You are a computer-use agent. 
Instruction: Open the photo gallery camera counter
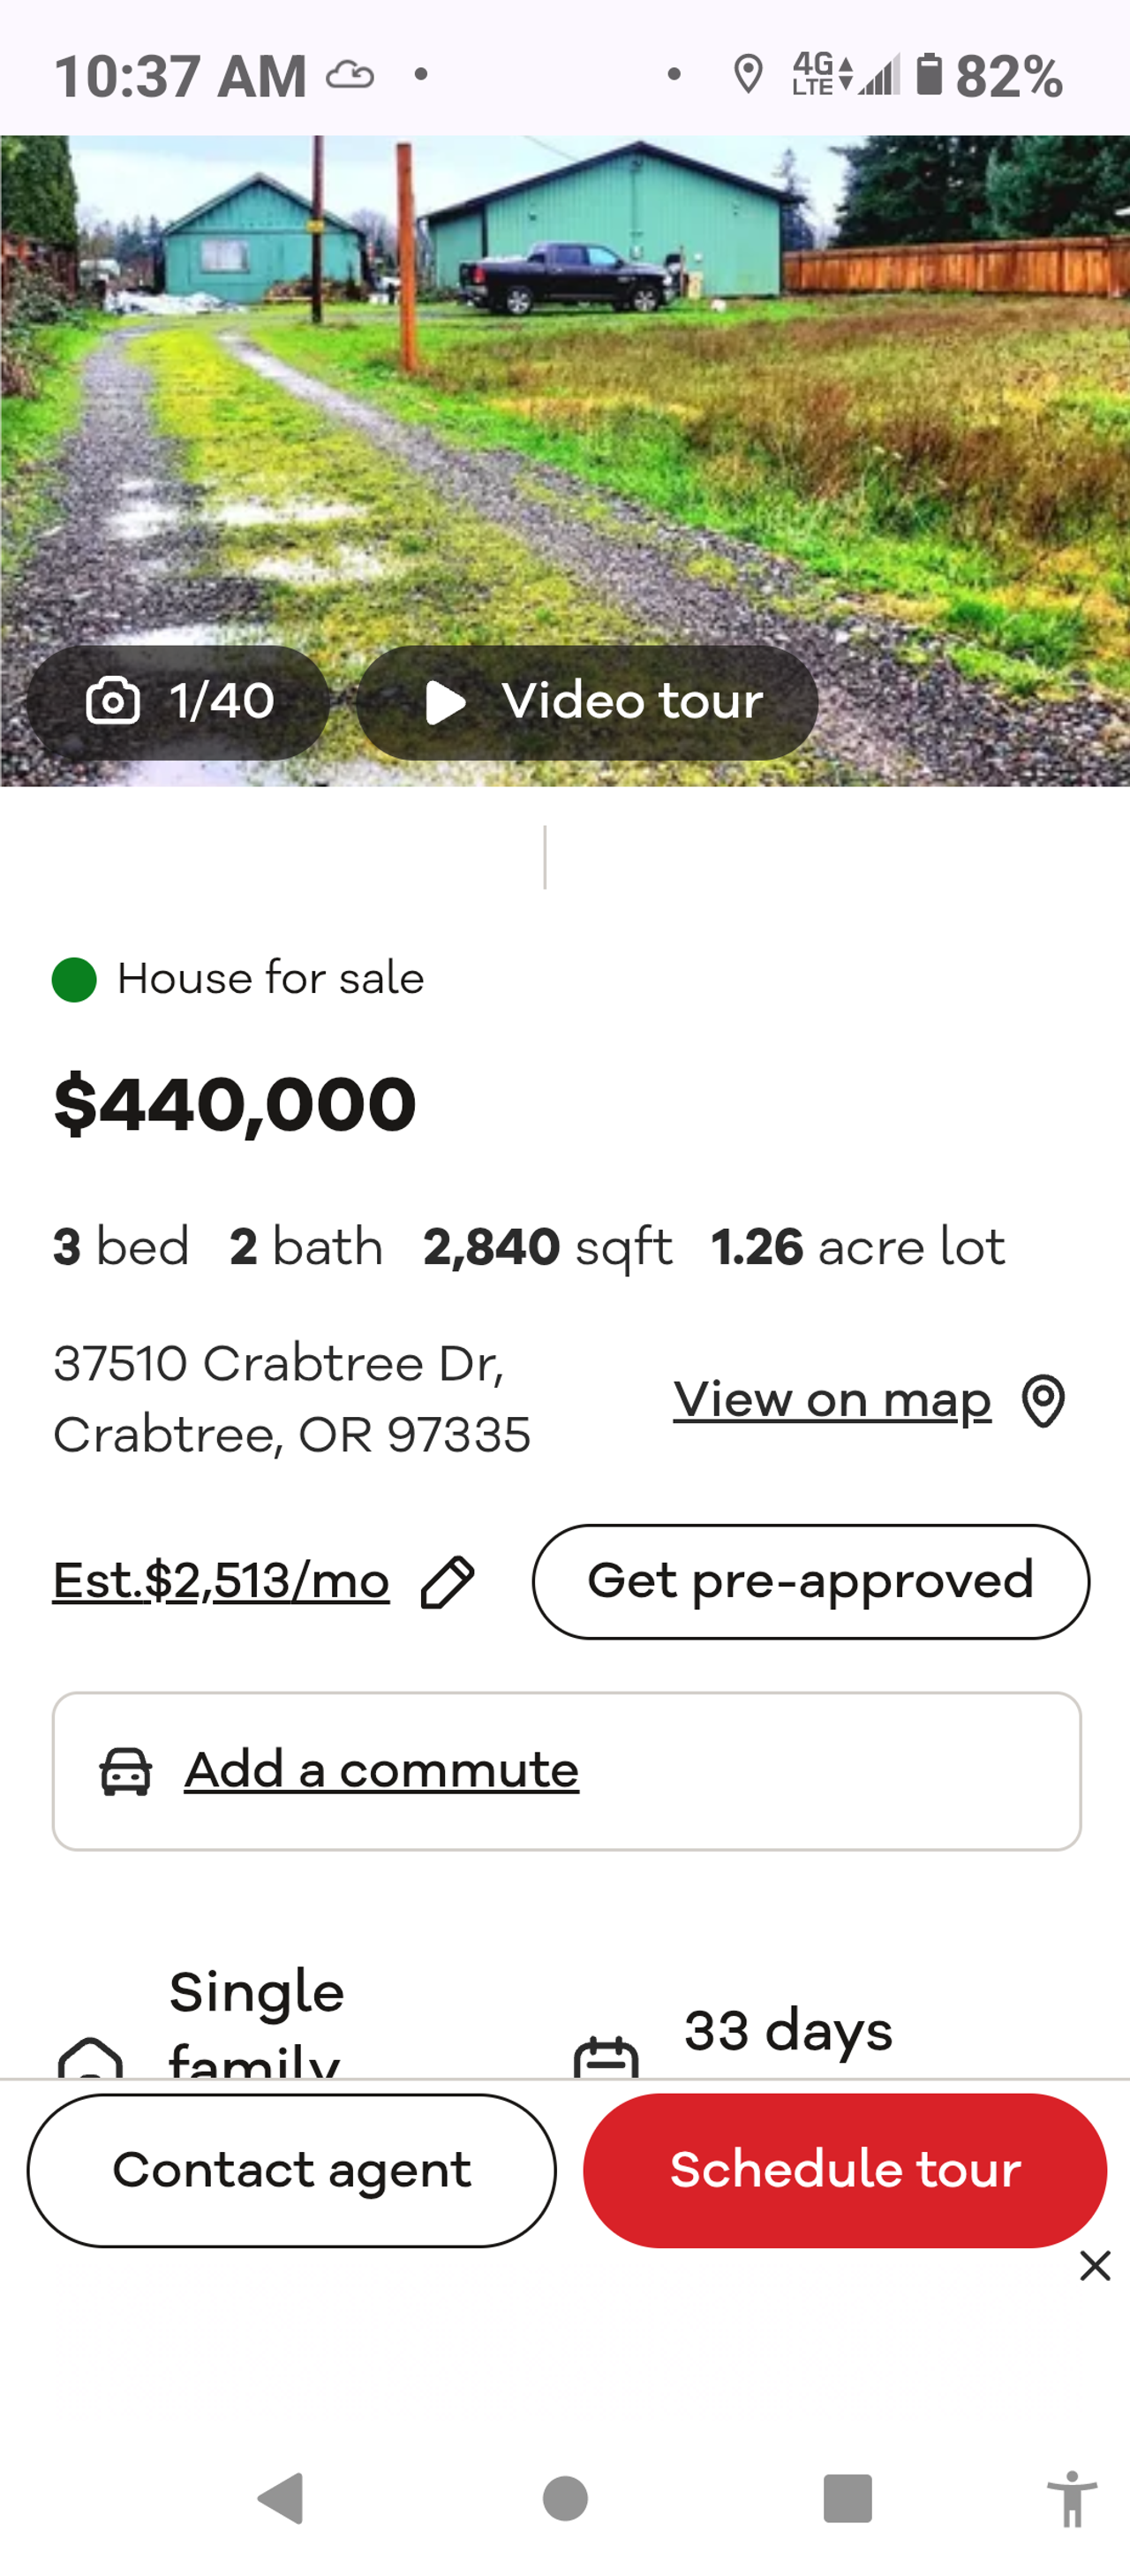[x=177, y=701]
